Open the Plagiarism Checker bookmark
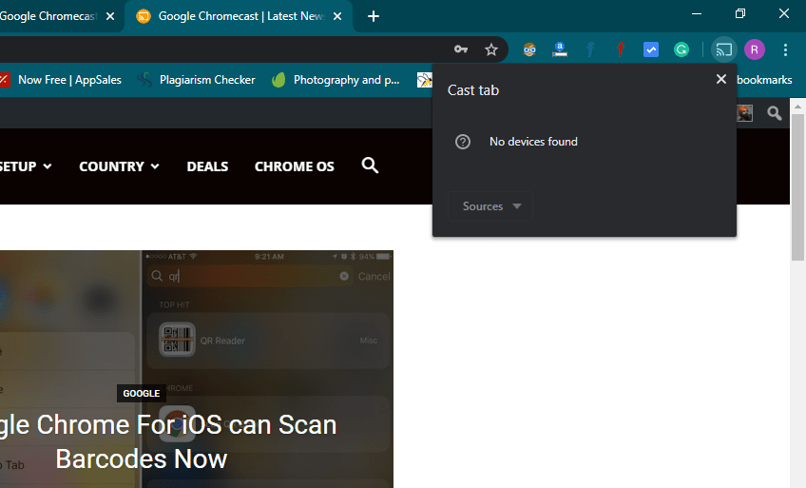 point(197,80)
